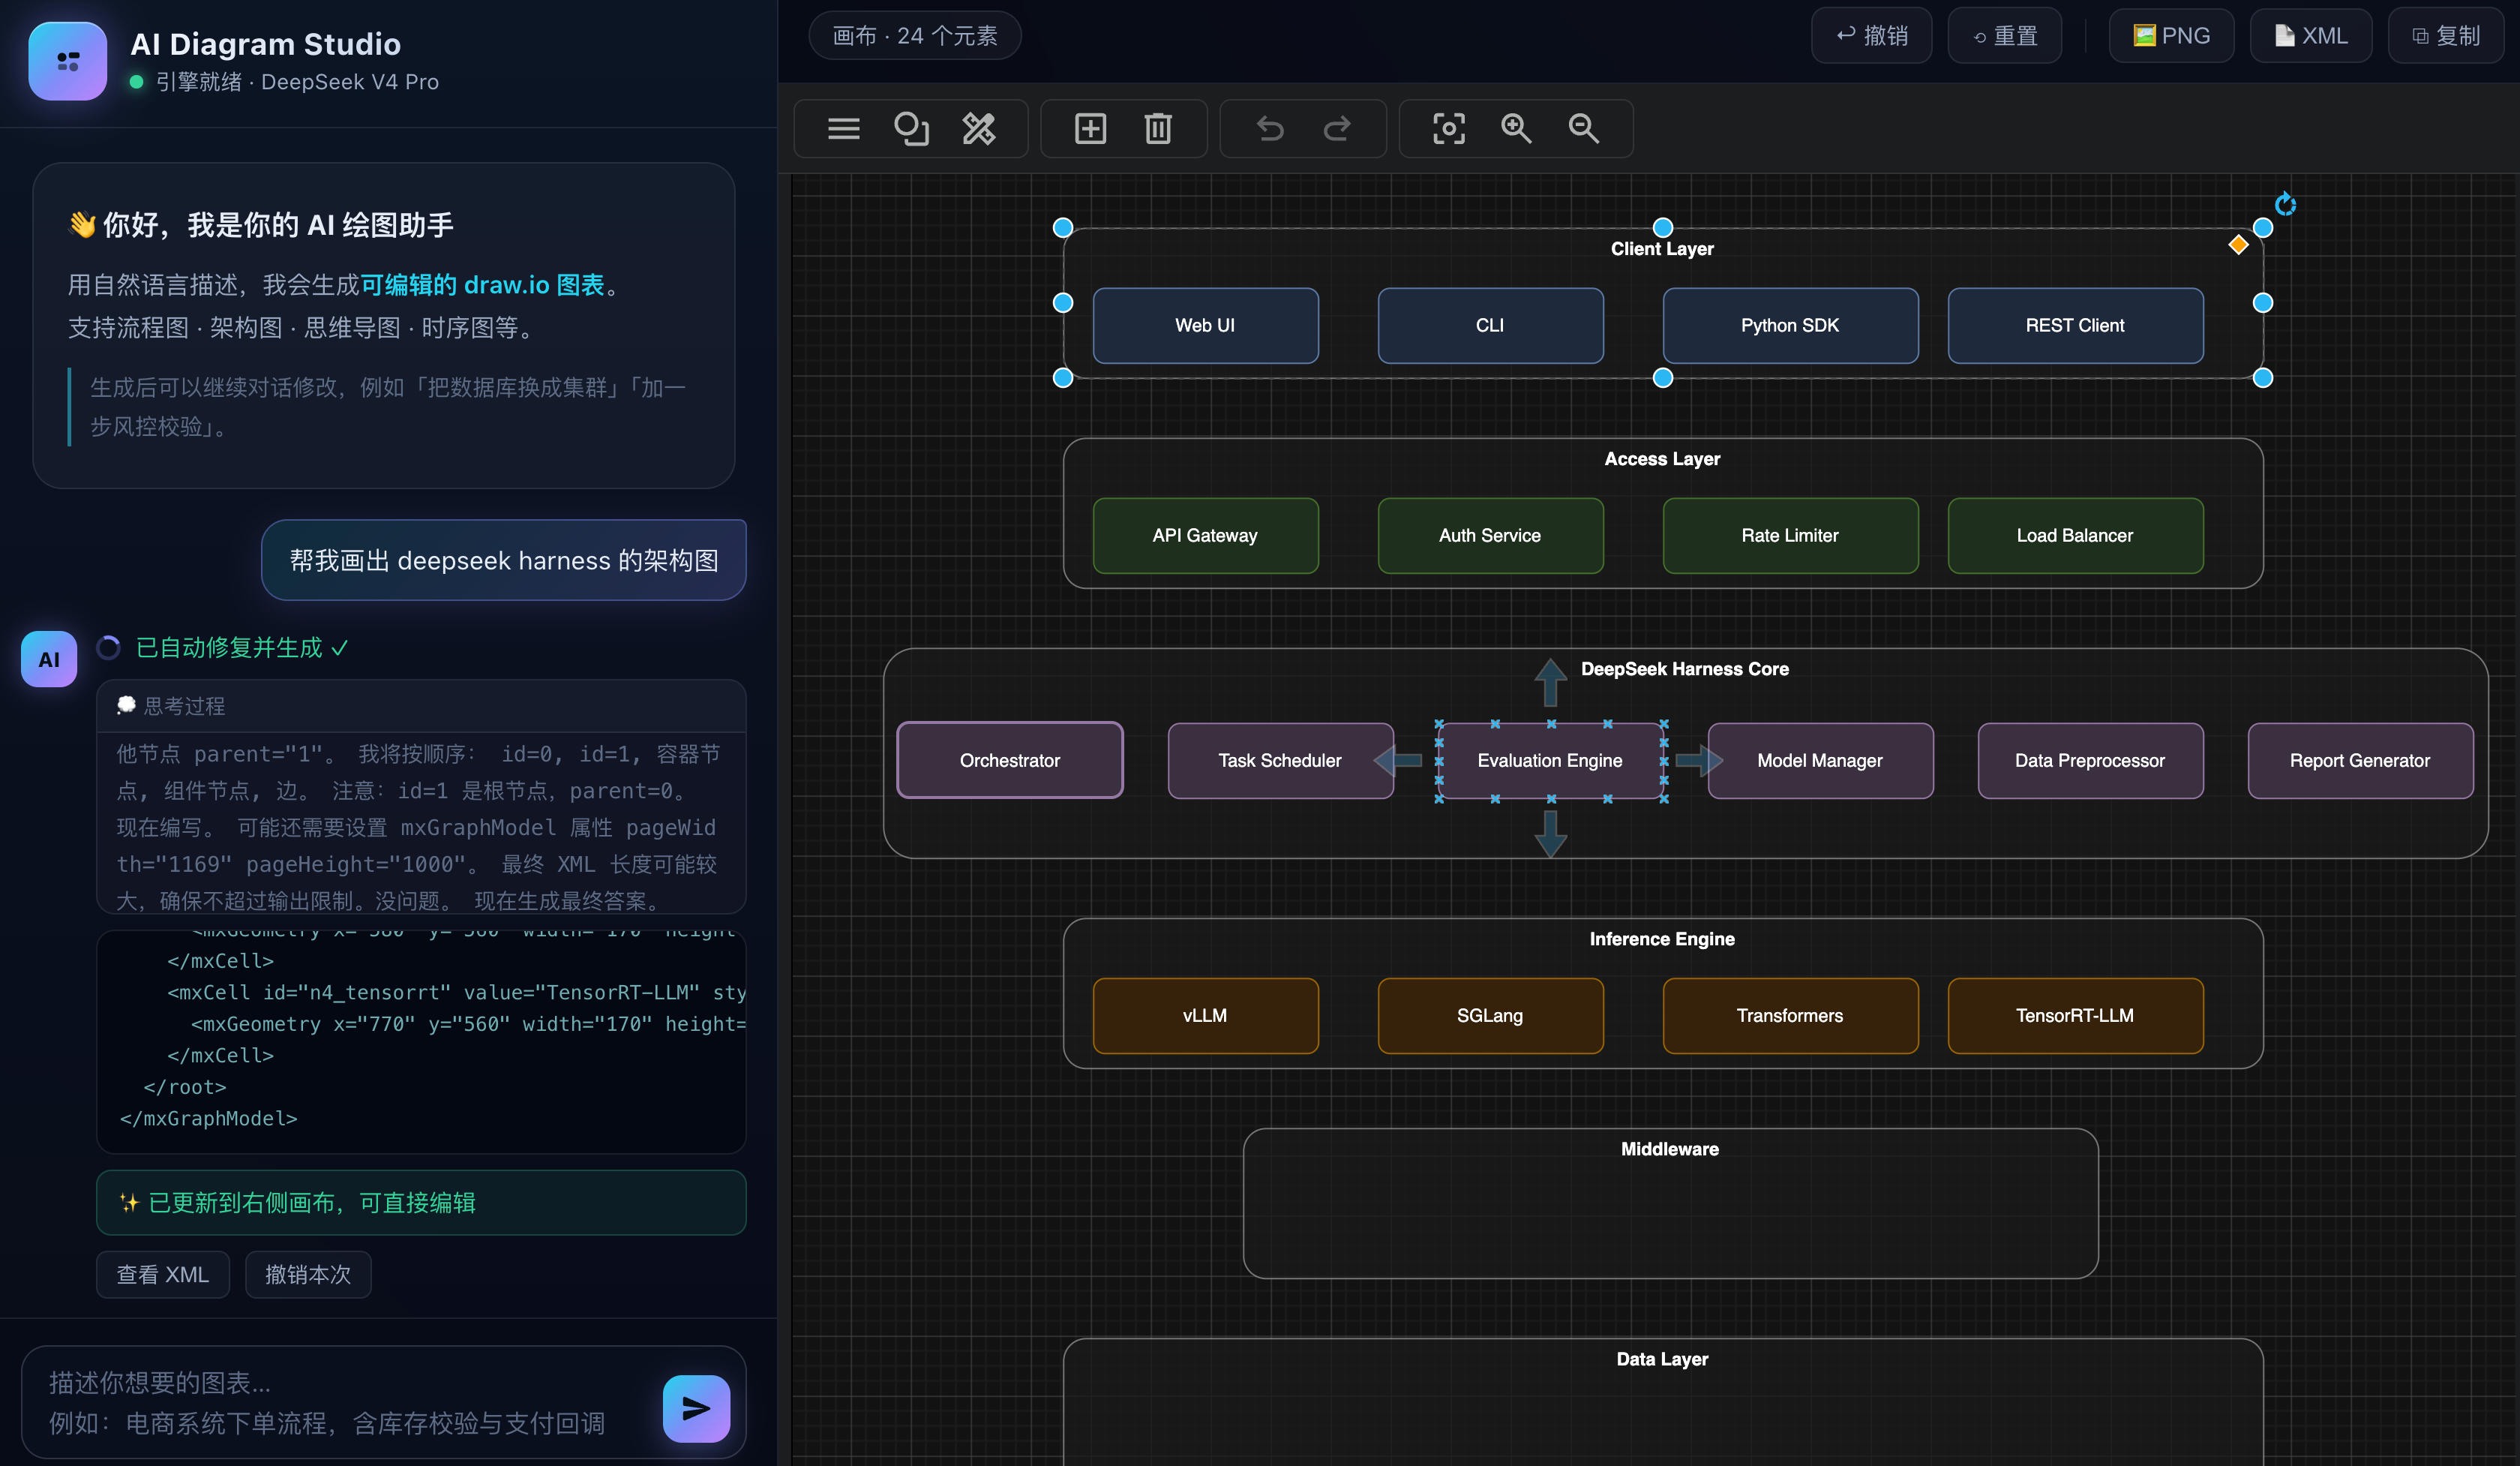Select the Data Preprocessor node

pos(2090,761)
